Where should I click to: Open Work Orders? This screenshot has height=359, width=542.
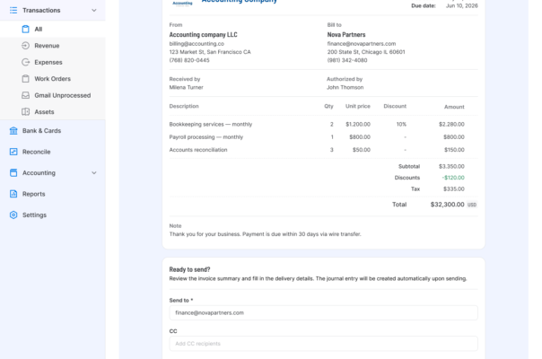[x=53, y=79]
